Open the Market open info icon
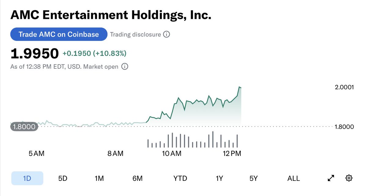Screen dimensions: 367x196 [125, 66]
